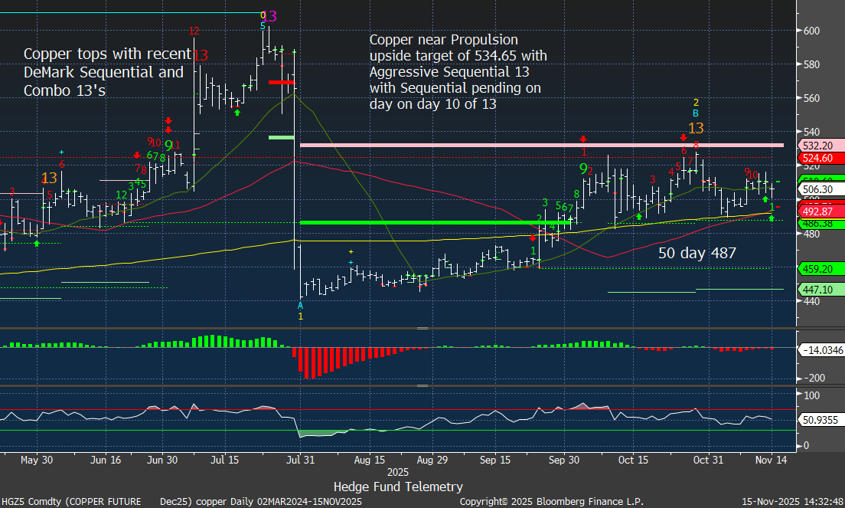
Task: Click red down arrow left of orange 13 in late October
Action: pyautogui.click(x=684, y=136)
